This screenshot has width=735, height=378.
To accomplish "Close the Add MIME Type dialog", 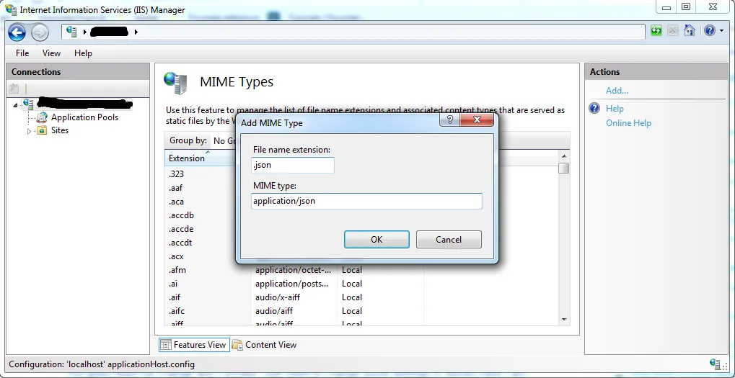I will click(477, 120).
